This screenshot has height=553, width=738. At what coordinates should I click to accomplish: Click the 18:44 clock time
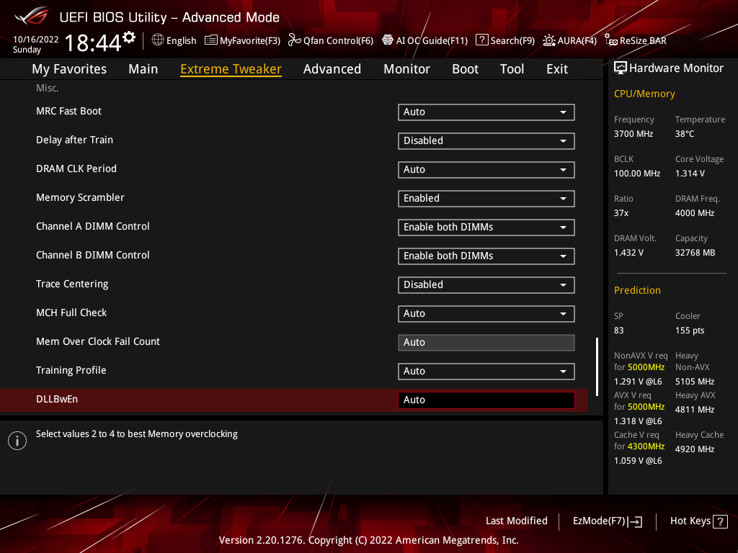(x=93, y=43)
